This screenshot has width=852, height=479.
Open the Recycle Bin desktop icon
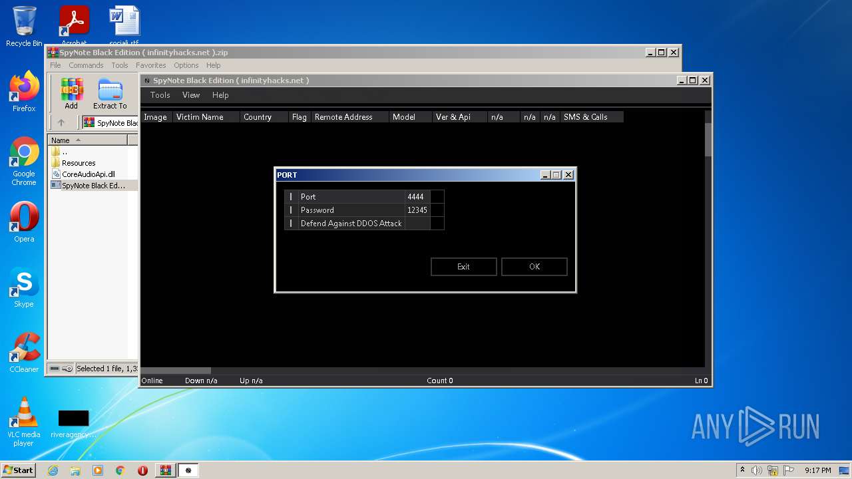tap(24, 27)
